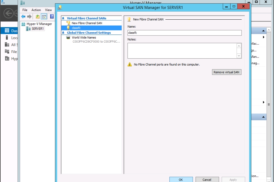
Task: Cancel the Virtual SAN Manager dialog
Action: point(207,180)
